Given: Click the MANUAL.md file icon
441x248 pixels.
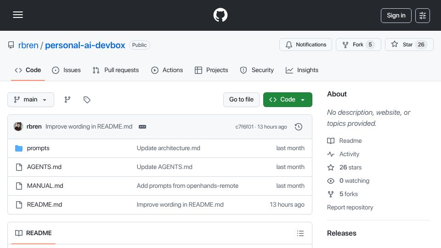Looking at the screenshot, I should click(19, 186).
